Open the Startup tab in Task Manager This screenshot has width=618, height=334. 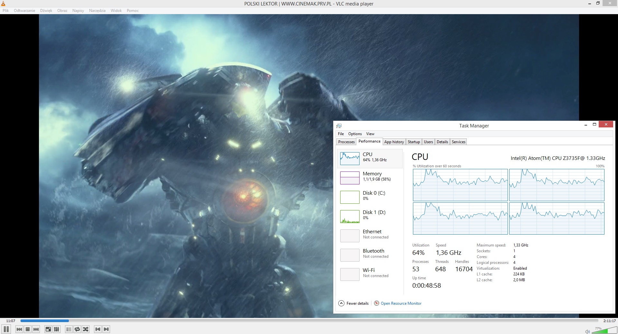[414, 142]
